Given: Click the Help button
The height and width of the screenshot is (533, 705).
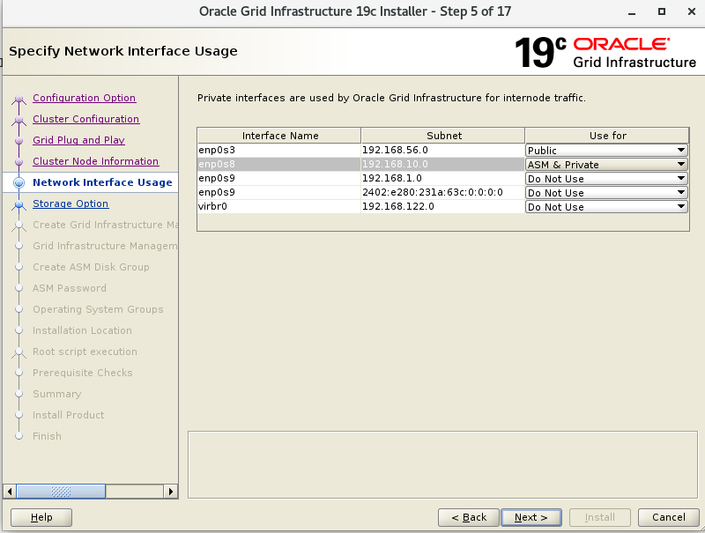Looking at the screenshot, I should point(41,517).
